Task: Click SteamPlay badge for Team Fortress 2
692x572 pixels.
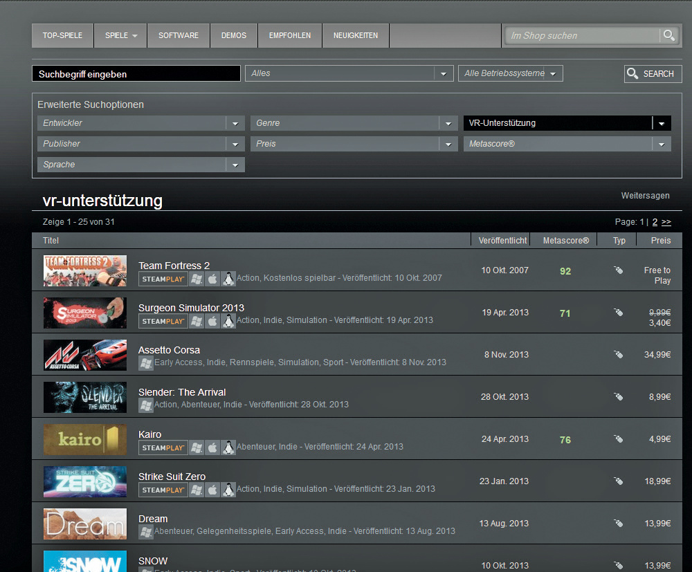Action: pos(163,279)
